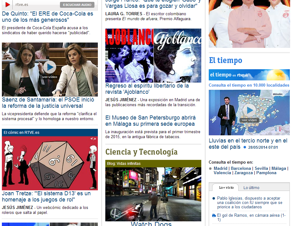Image resolution: width=292 pixels, height=226 pixels.
Task: Open El gol de Ramos cámara aérea story
Action: click(251, 217)
